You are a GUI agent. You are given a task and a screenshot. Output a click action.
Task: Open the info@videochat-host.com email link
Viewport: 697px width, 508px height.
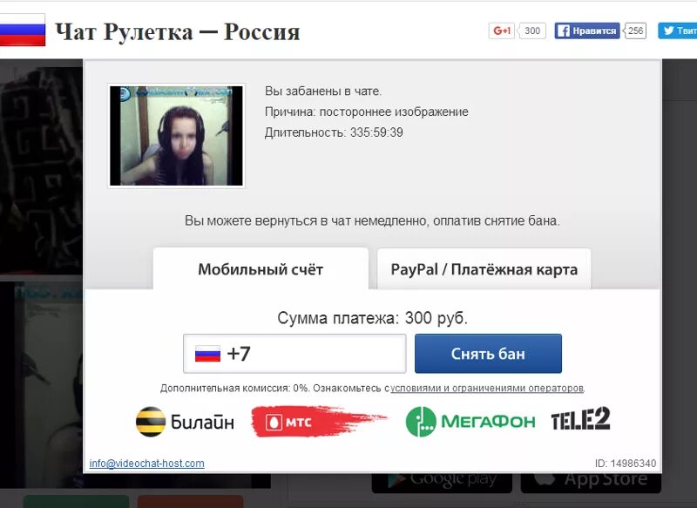coord(146,463)
